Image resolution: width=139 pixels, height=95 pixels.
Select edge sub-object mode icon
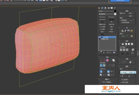pos(104,60)
